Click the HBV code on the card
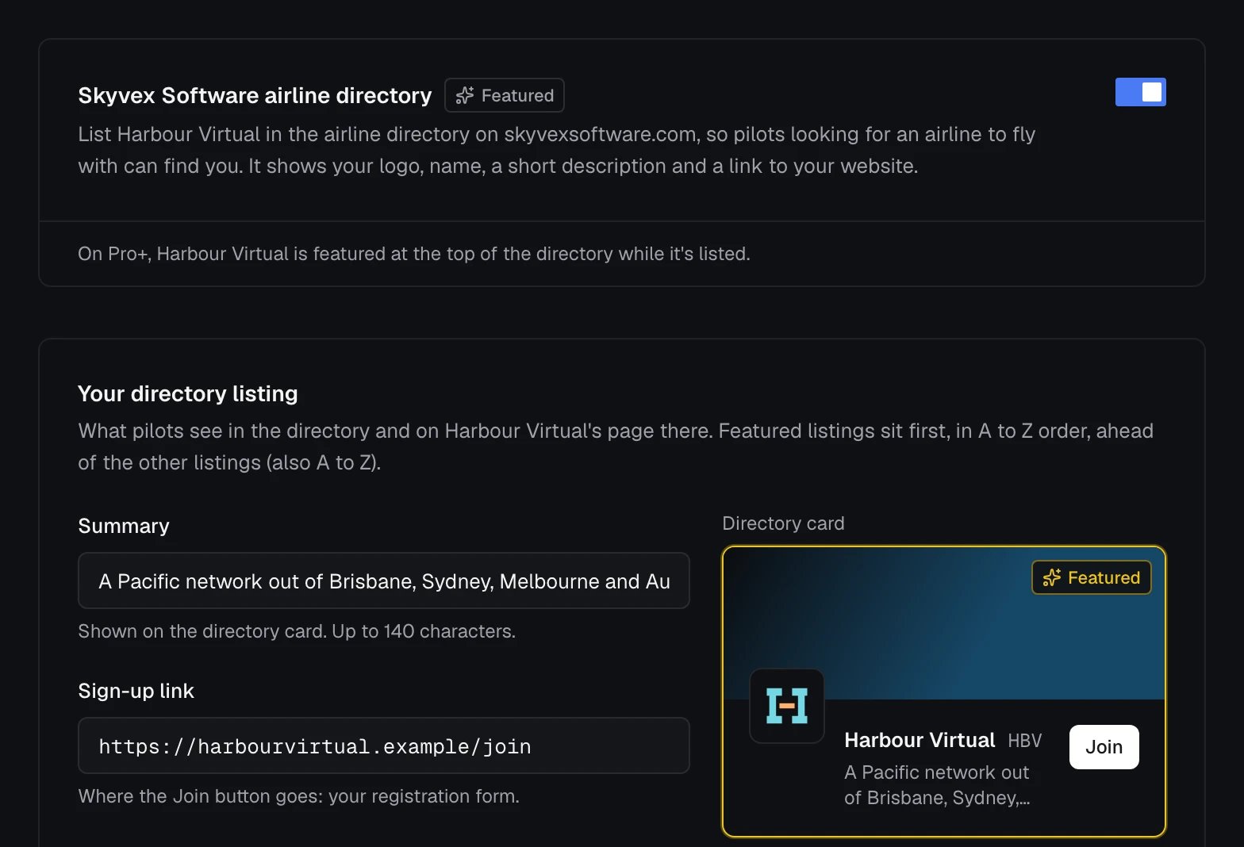The image size is (1244, 847). (x=1024, y=741)
